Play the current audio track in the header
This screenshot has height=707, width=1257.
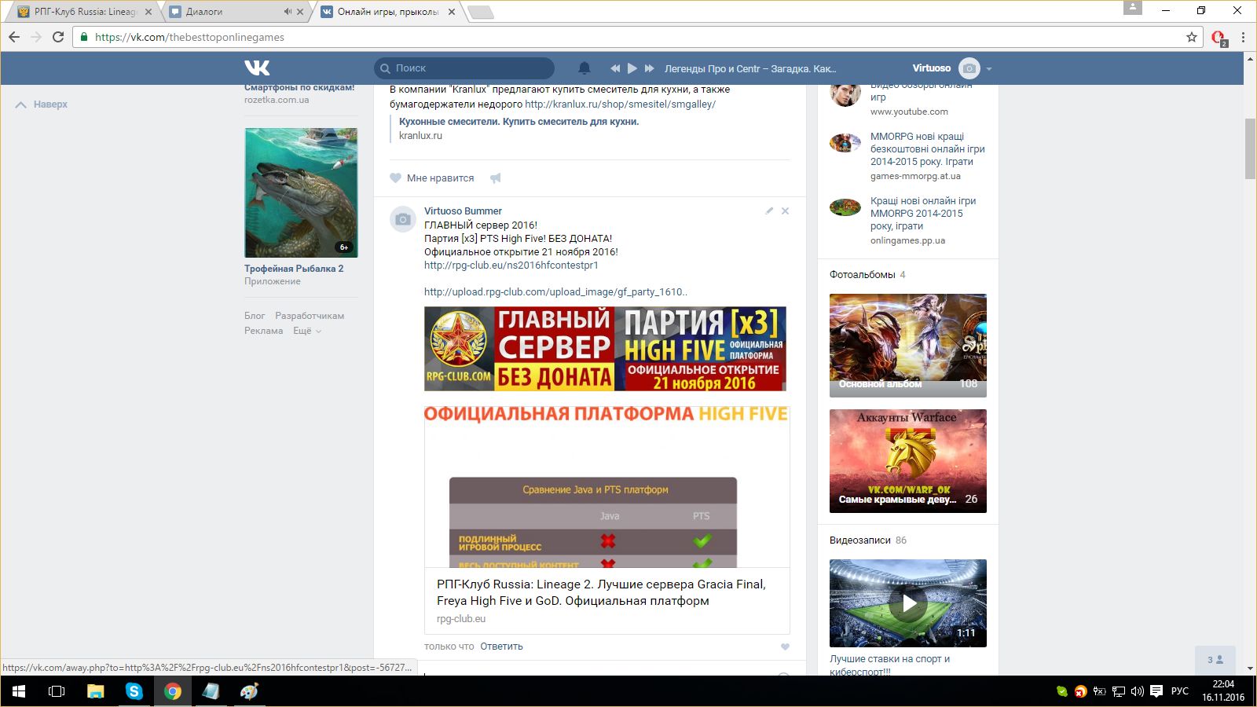(632, 68)
